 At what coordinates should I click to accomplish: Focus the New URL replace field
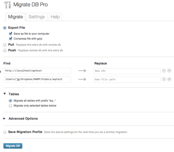(127, 71)
